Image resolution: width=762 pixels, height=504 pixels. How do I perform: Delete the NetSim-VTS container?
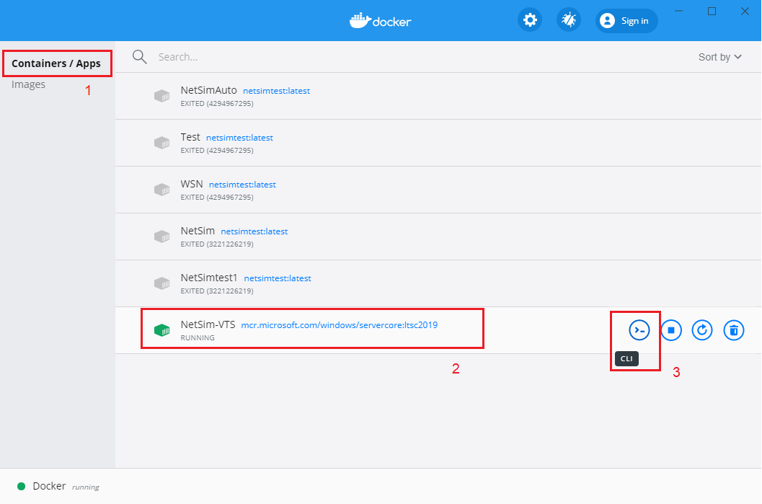pyautogui.click(x=734, y=330)
